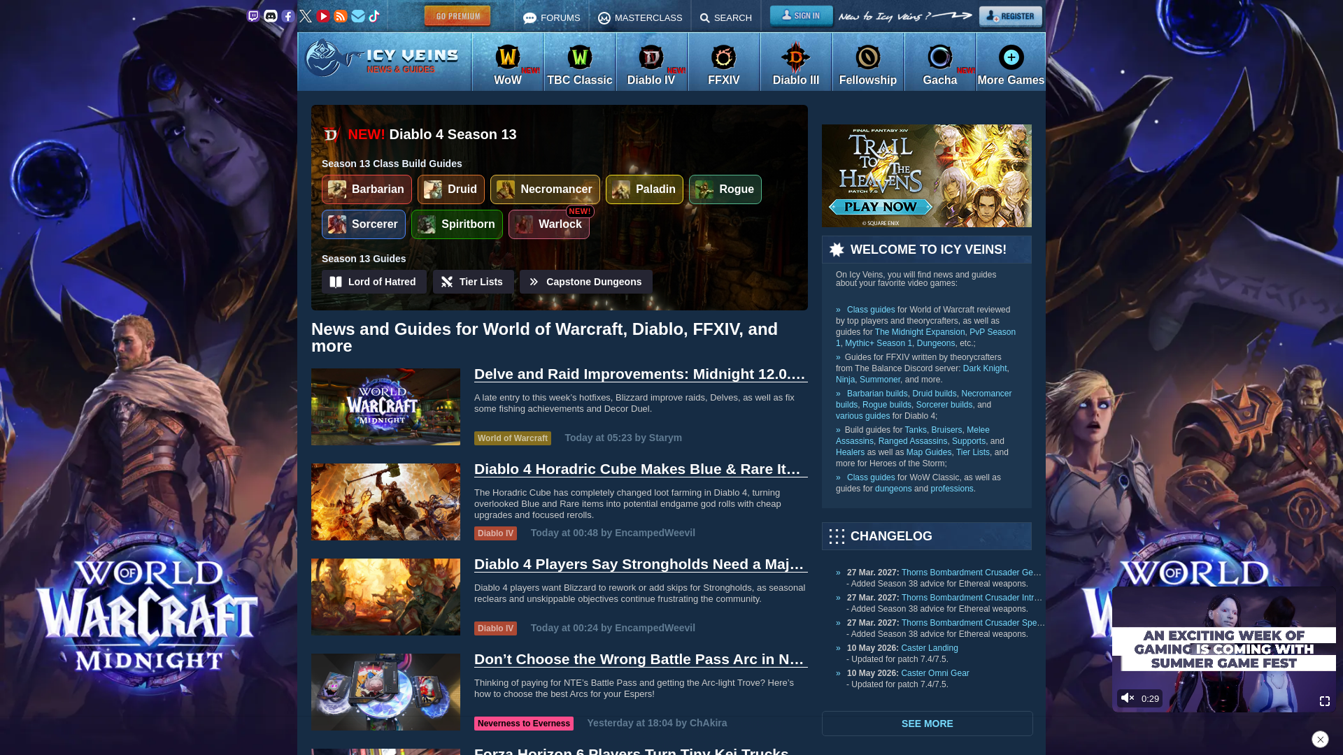This screenshot has height=755, width=1343.
Task: Click the Horadric Cube article thumbnail
Action: 385,502
